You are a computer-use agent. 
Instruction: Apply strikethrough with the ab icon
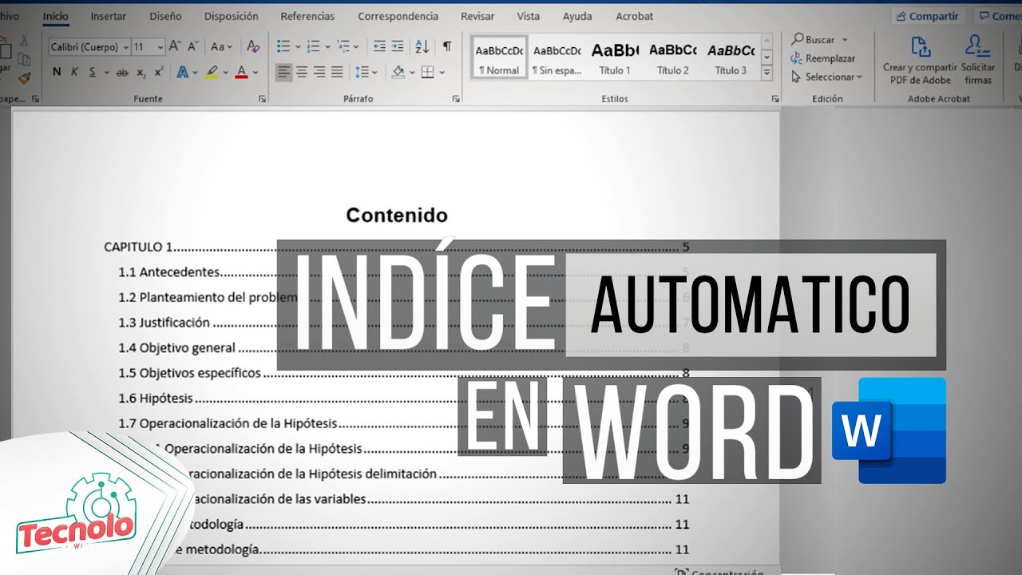tap(122, 73)
